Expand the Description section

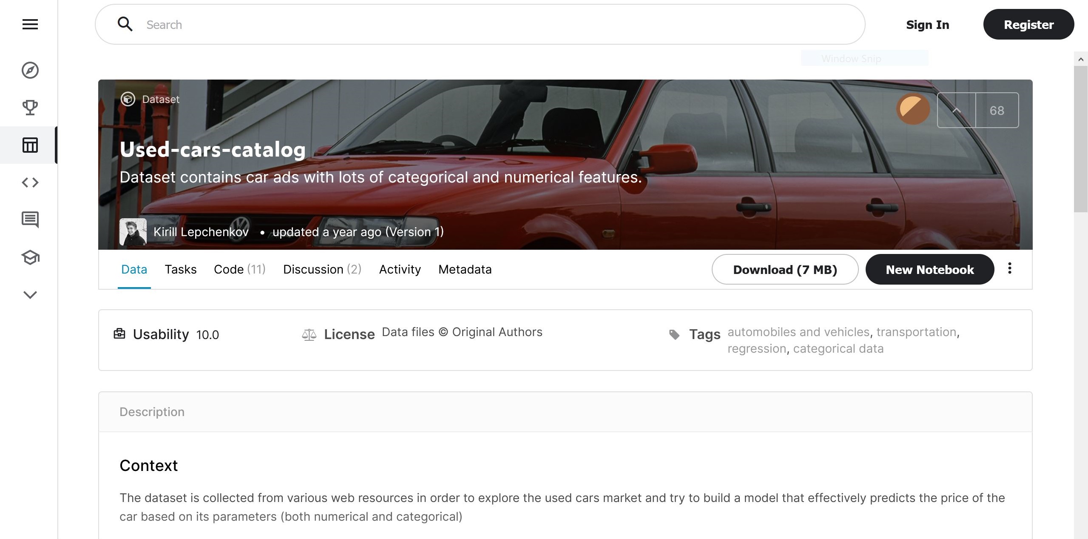click(152, 411)
